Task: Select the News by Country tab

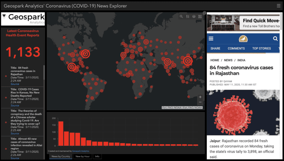Action: tap(60, 156)
